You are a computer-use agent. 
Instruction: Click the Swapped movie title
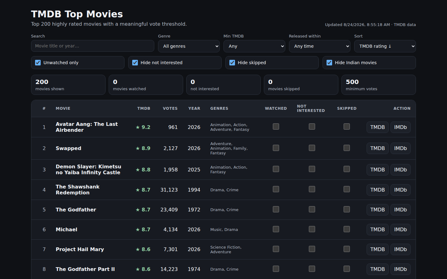[69, 148]
